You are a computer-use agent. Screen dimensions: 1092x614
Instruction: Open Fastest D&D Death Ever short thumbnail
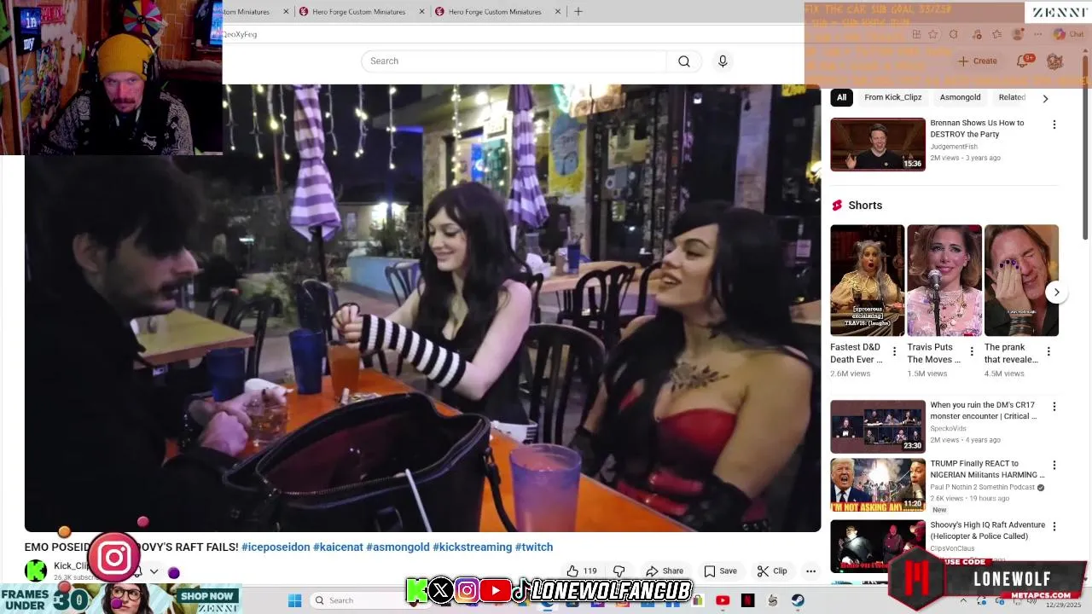[x=867, y=281]
